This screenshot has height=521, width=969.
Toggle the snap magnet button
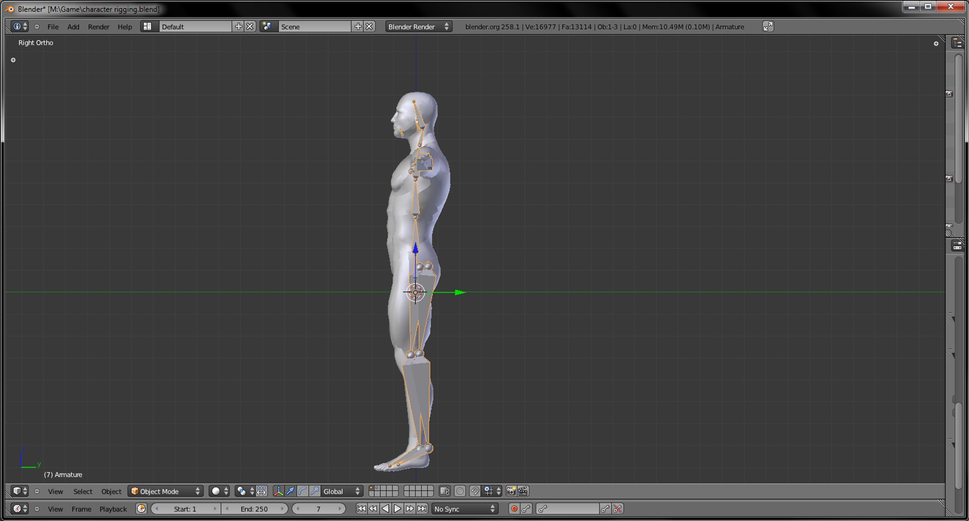[475, 491]
